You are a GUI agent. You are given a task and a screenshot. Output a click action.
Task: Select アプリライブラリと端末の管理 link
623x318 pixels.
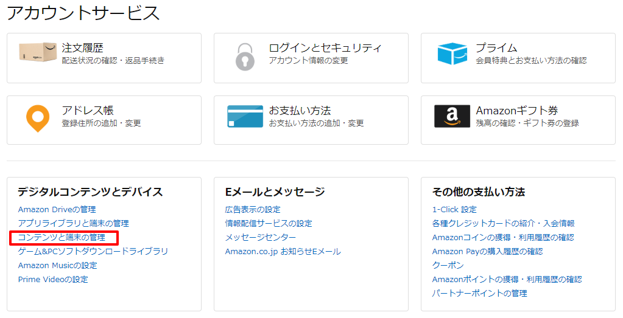[74, 223]
